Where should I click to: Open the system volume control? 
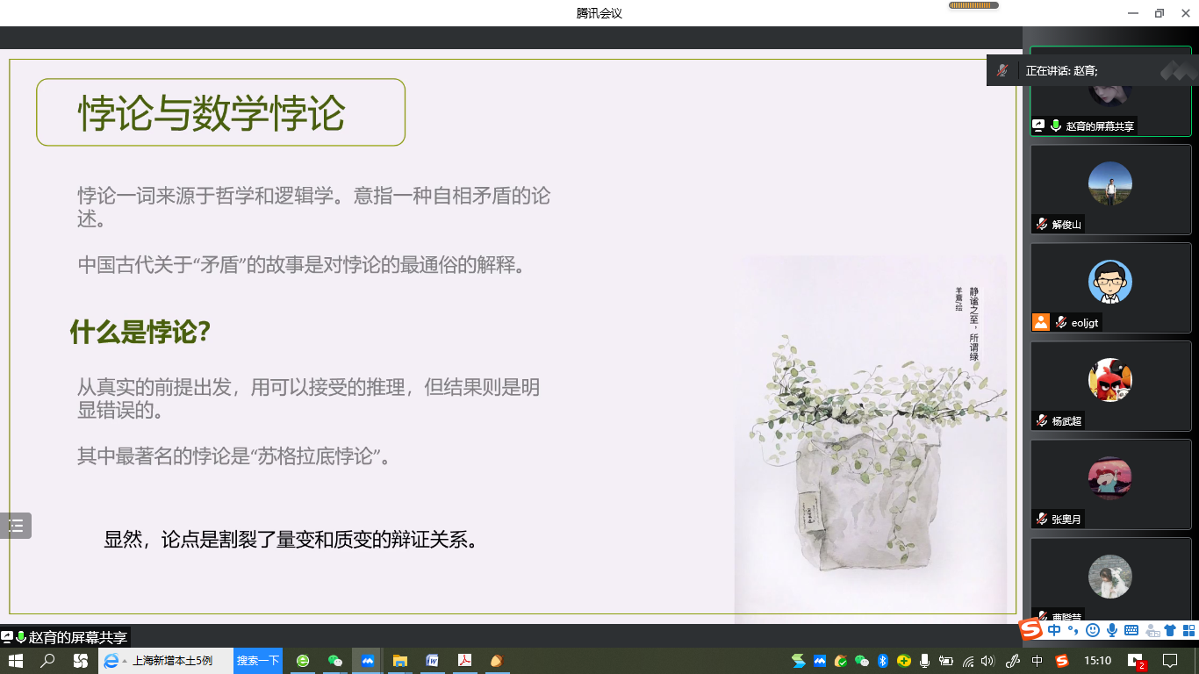pos(987,661)
